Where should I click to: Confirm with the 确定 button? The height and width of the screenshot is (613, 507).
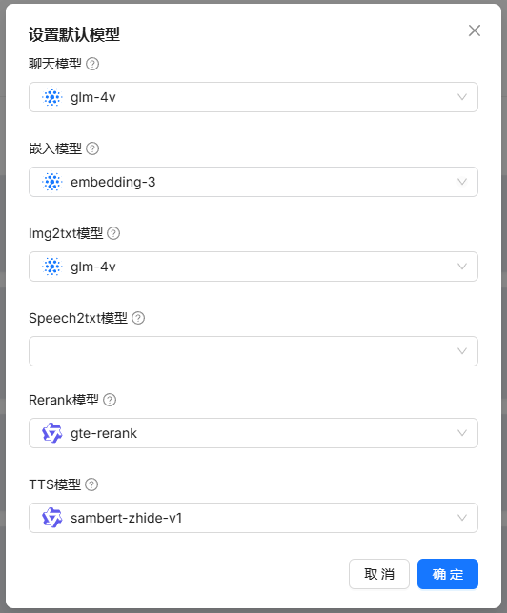[448, 574]
